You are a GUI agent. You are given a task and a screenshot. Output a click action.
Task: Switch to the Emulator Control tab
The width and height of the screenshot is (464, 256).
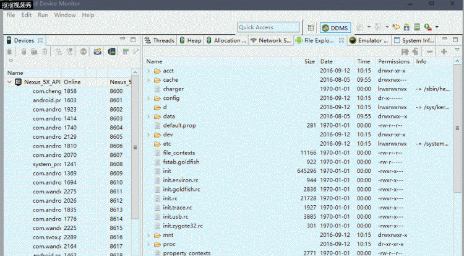pyautogui.click(x=369, y=40)
